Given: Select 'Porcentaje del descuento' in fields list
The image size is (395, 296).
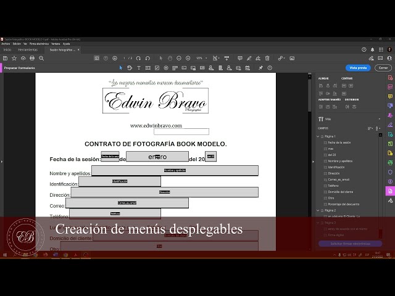Looking at the screenshot, I should pos(343,204).
